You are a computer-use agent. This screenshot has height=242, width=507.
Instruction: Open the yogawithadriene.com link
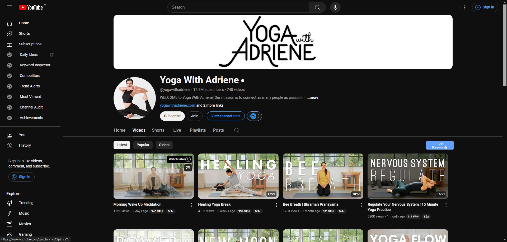coord(177,105)
